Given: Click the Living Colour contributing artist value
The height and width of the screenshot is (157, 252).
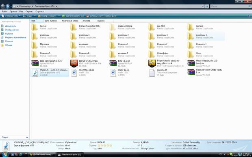Looking at the screenshot, I should point(148,148).
